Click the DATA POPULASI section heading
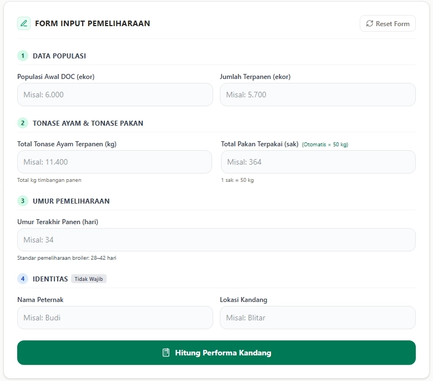This screenshot has width=433, height=381. point(59,56)
